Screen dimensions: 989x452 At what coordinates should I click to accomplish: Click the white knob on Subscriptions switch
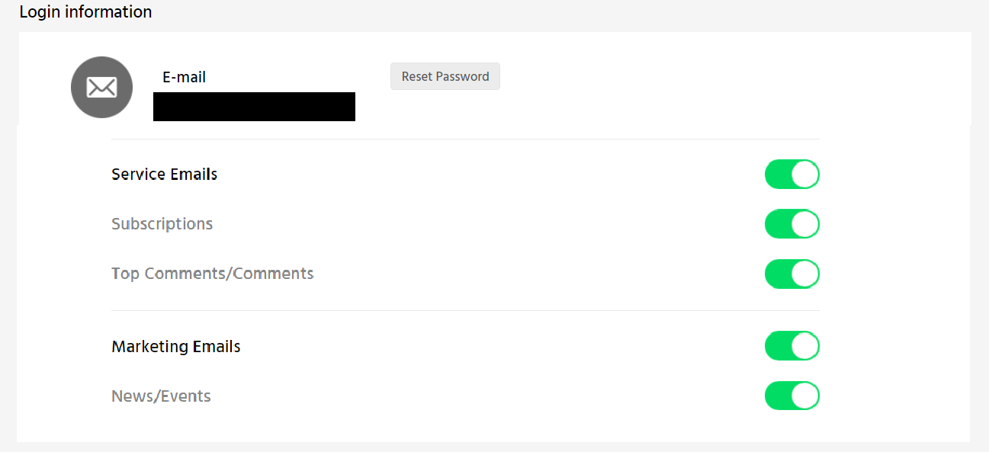click(805, 224)
